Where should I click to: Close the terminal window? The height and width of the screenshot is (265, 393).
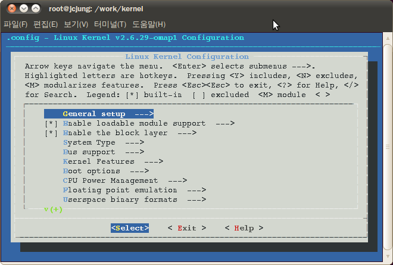click(11, 8)
